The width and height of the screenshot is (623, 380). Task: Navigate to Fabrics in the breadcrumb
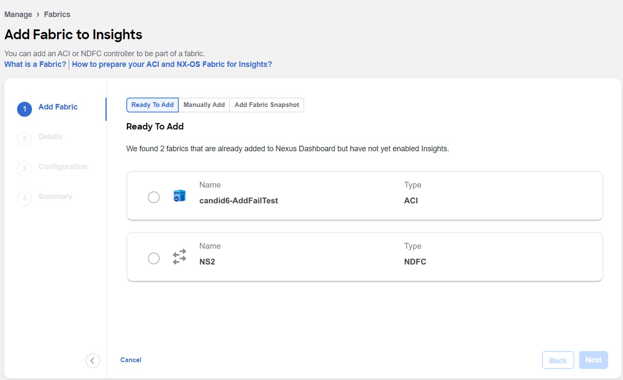57,14
